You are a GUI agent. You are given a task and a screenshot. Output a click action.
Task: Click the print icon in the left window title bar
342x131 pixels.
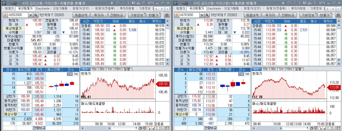[x=138, y=3]
